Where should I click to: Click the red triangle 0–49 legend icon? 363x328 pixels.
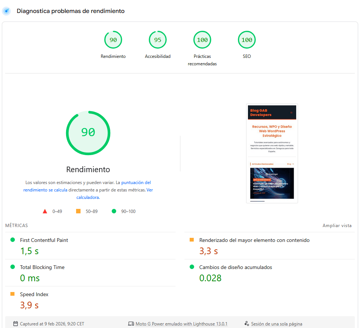[45, 211]
